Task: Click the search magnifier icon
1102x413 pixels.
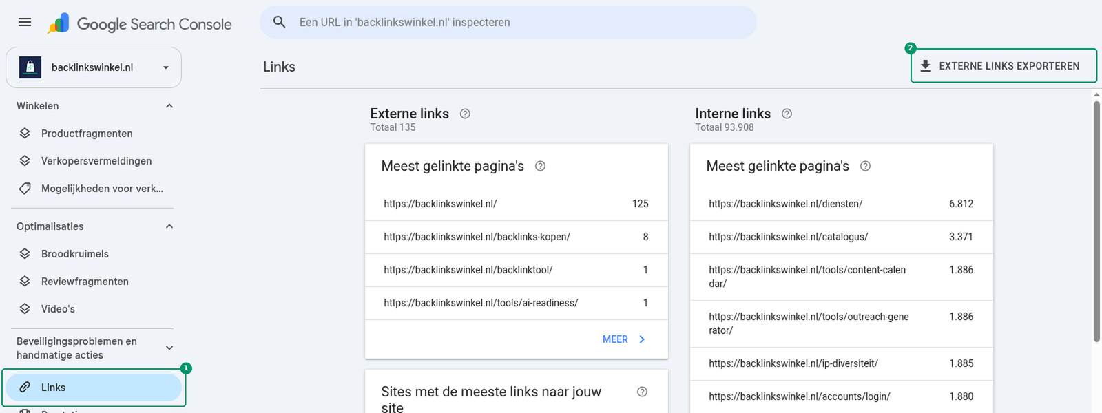Action: 280,22
